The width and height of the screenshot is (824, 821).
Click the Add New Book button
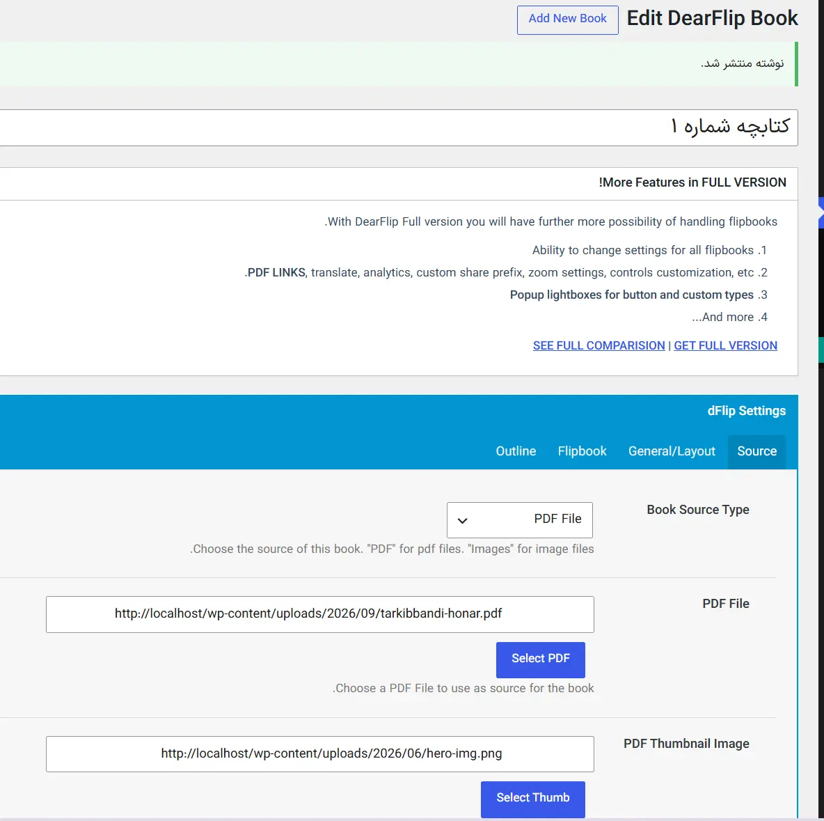point(568,20)
